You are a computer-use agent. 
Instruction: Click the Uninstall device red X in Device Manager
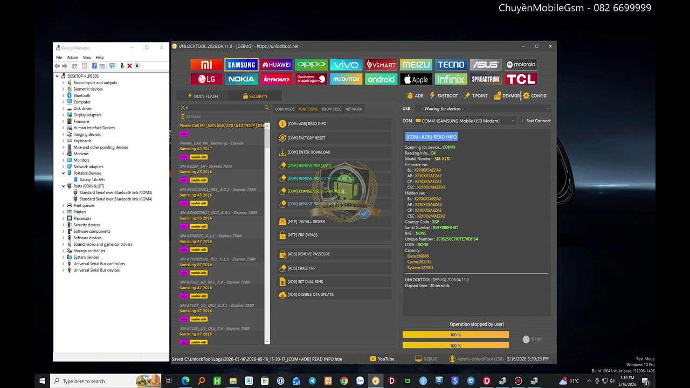point(129,66)
